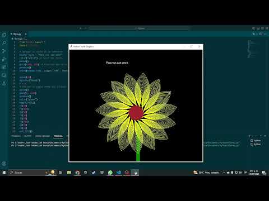The width and height of the screenshot is (269, 201).
Task: Open the clock and date flyout
Action: (254, 173)
